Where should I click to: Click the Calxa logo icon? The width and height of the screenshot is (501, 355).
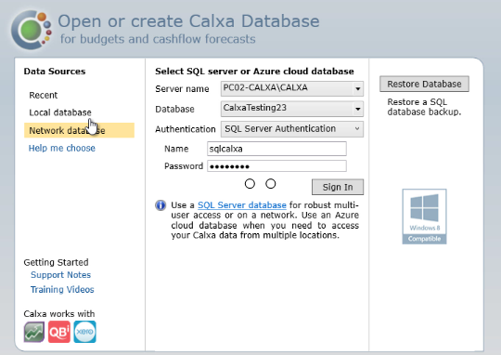click(32, 30)
